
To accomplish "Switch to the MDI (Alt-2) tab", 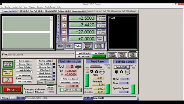I will click(x=24, y=11).
